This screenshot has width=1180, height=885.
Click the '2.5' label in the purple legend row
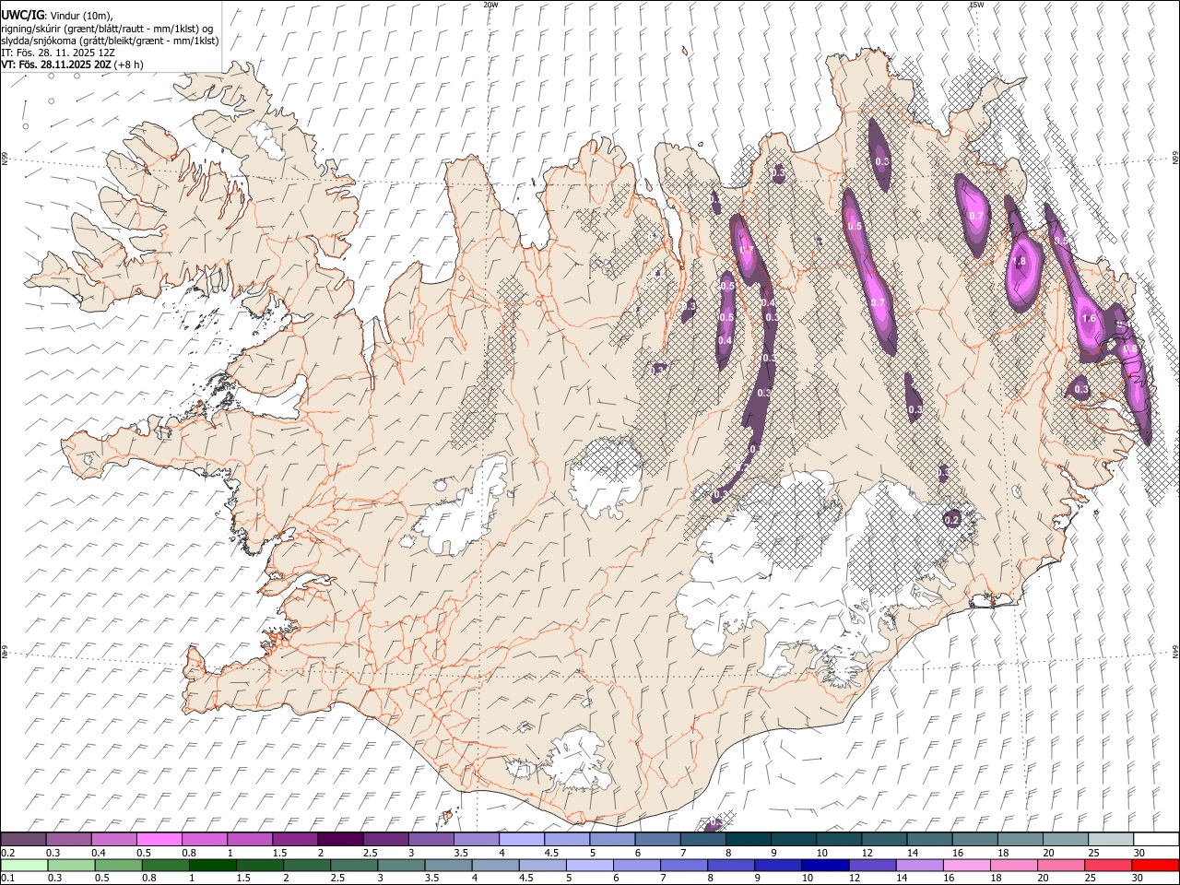click(x=370, y=853)
